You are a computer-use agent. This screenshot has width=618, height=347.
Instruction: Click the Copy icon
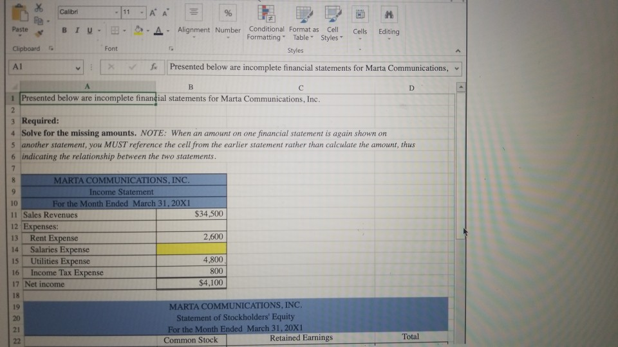(x=38, y=21)
